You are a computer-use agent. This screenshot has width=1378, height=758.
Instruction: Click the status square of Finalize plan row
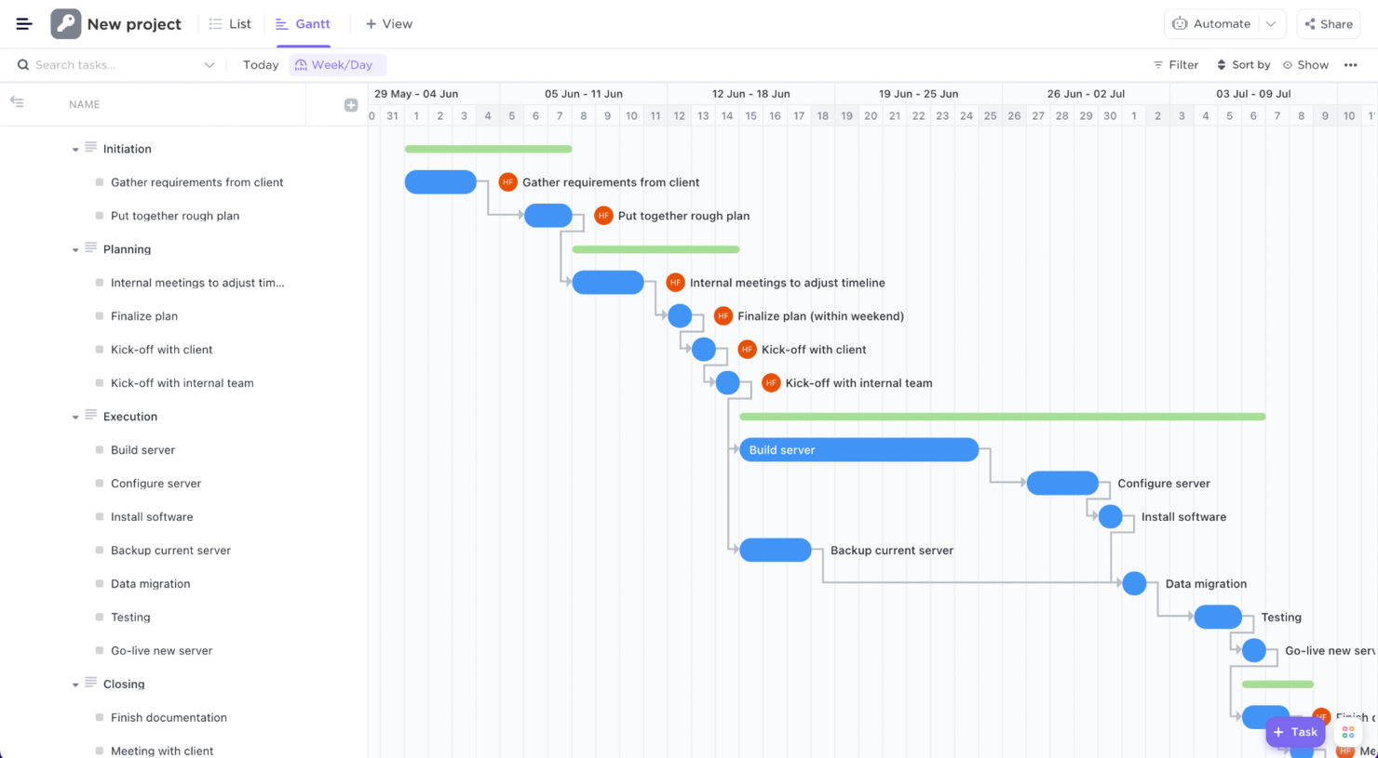(100, 316)
